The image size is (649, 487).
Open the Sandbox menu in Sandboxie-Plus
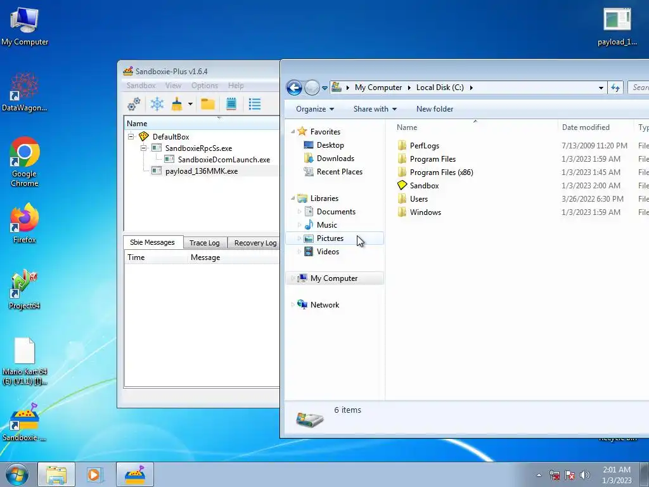141,86
